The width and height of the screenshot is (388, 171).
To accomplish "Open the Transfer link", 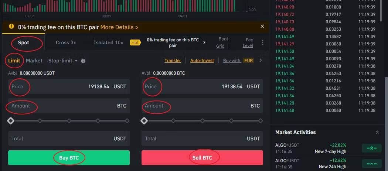I will coord(173,61).
